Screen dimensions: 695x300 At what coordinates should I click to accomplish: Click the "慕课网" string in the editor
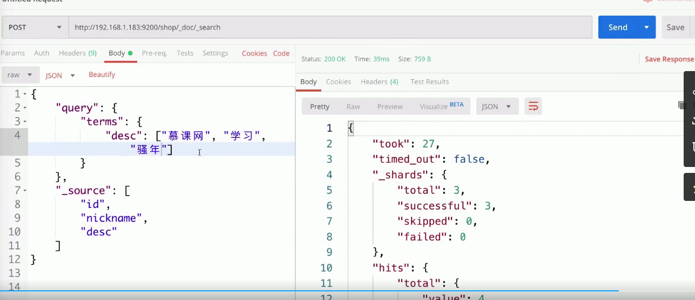click(x=186, y=136)
